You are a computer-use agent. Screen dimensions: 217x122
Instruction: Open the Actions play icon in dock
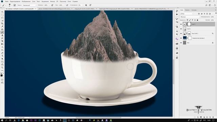click(177, 14)
